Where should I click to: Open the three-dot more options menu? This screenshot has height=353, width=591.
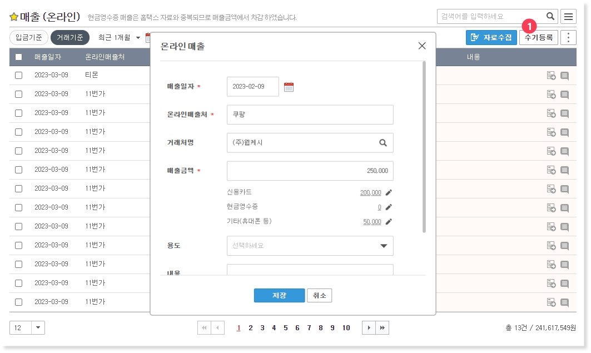coord(568,38)
